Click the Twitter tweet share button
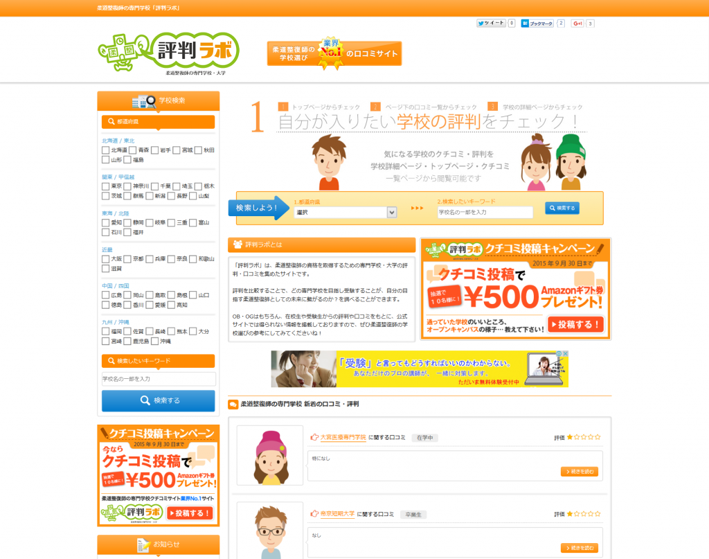 click(491, 23)
